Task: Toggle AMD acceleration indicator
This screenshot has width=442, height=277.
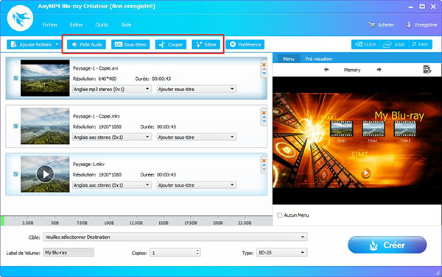Action: (x=420, y=44)
